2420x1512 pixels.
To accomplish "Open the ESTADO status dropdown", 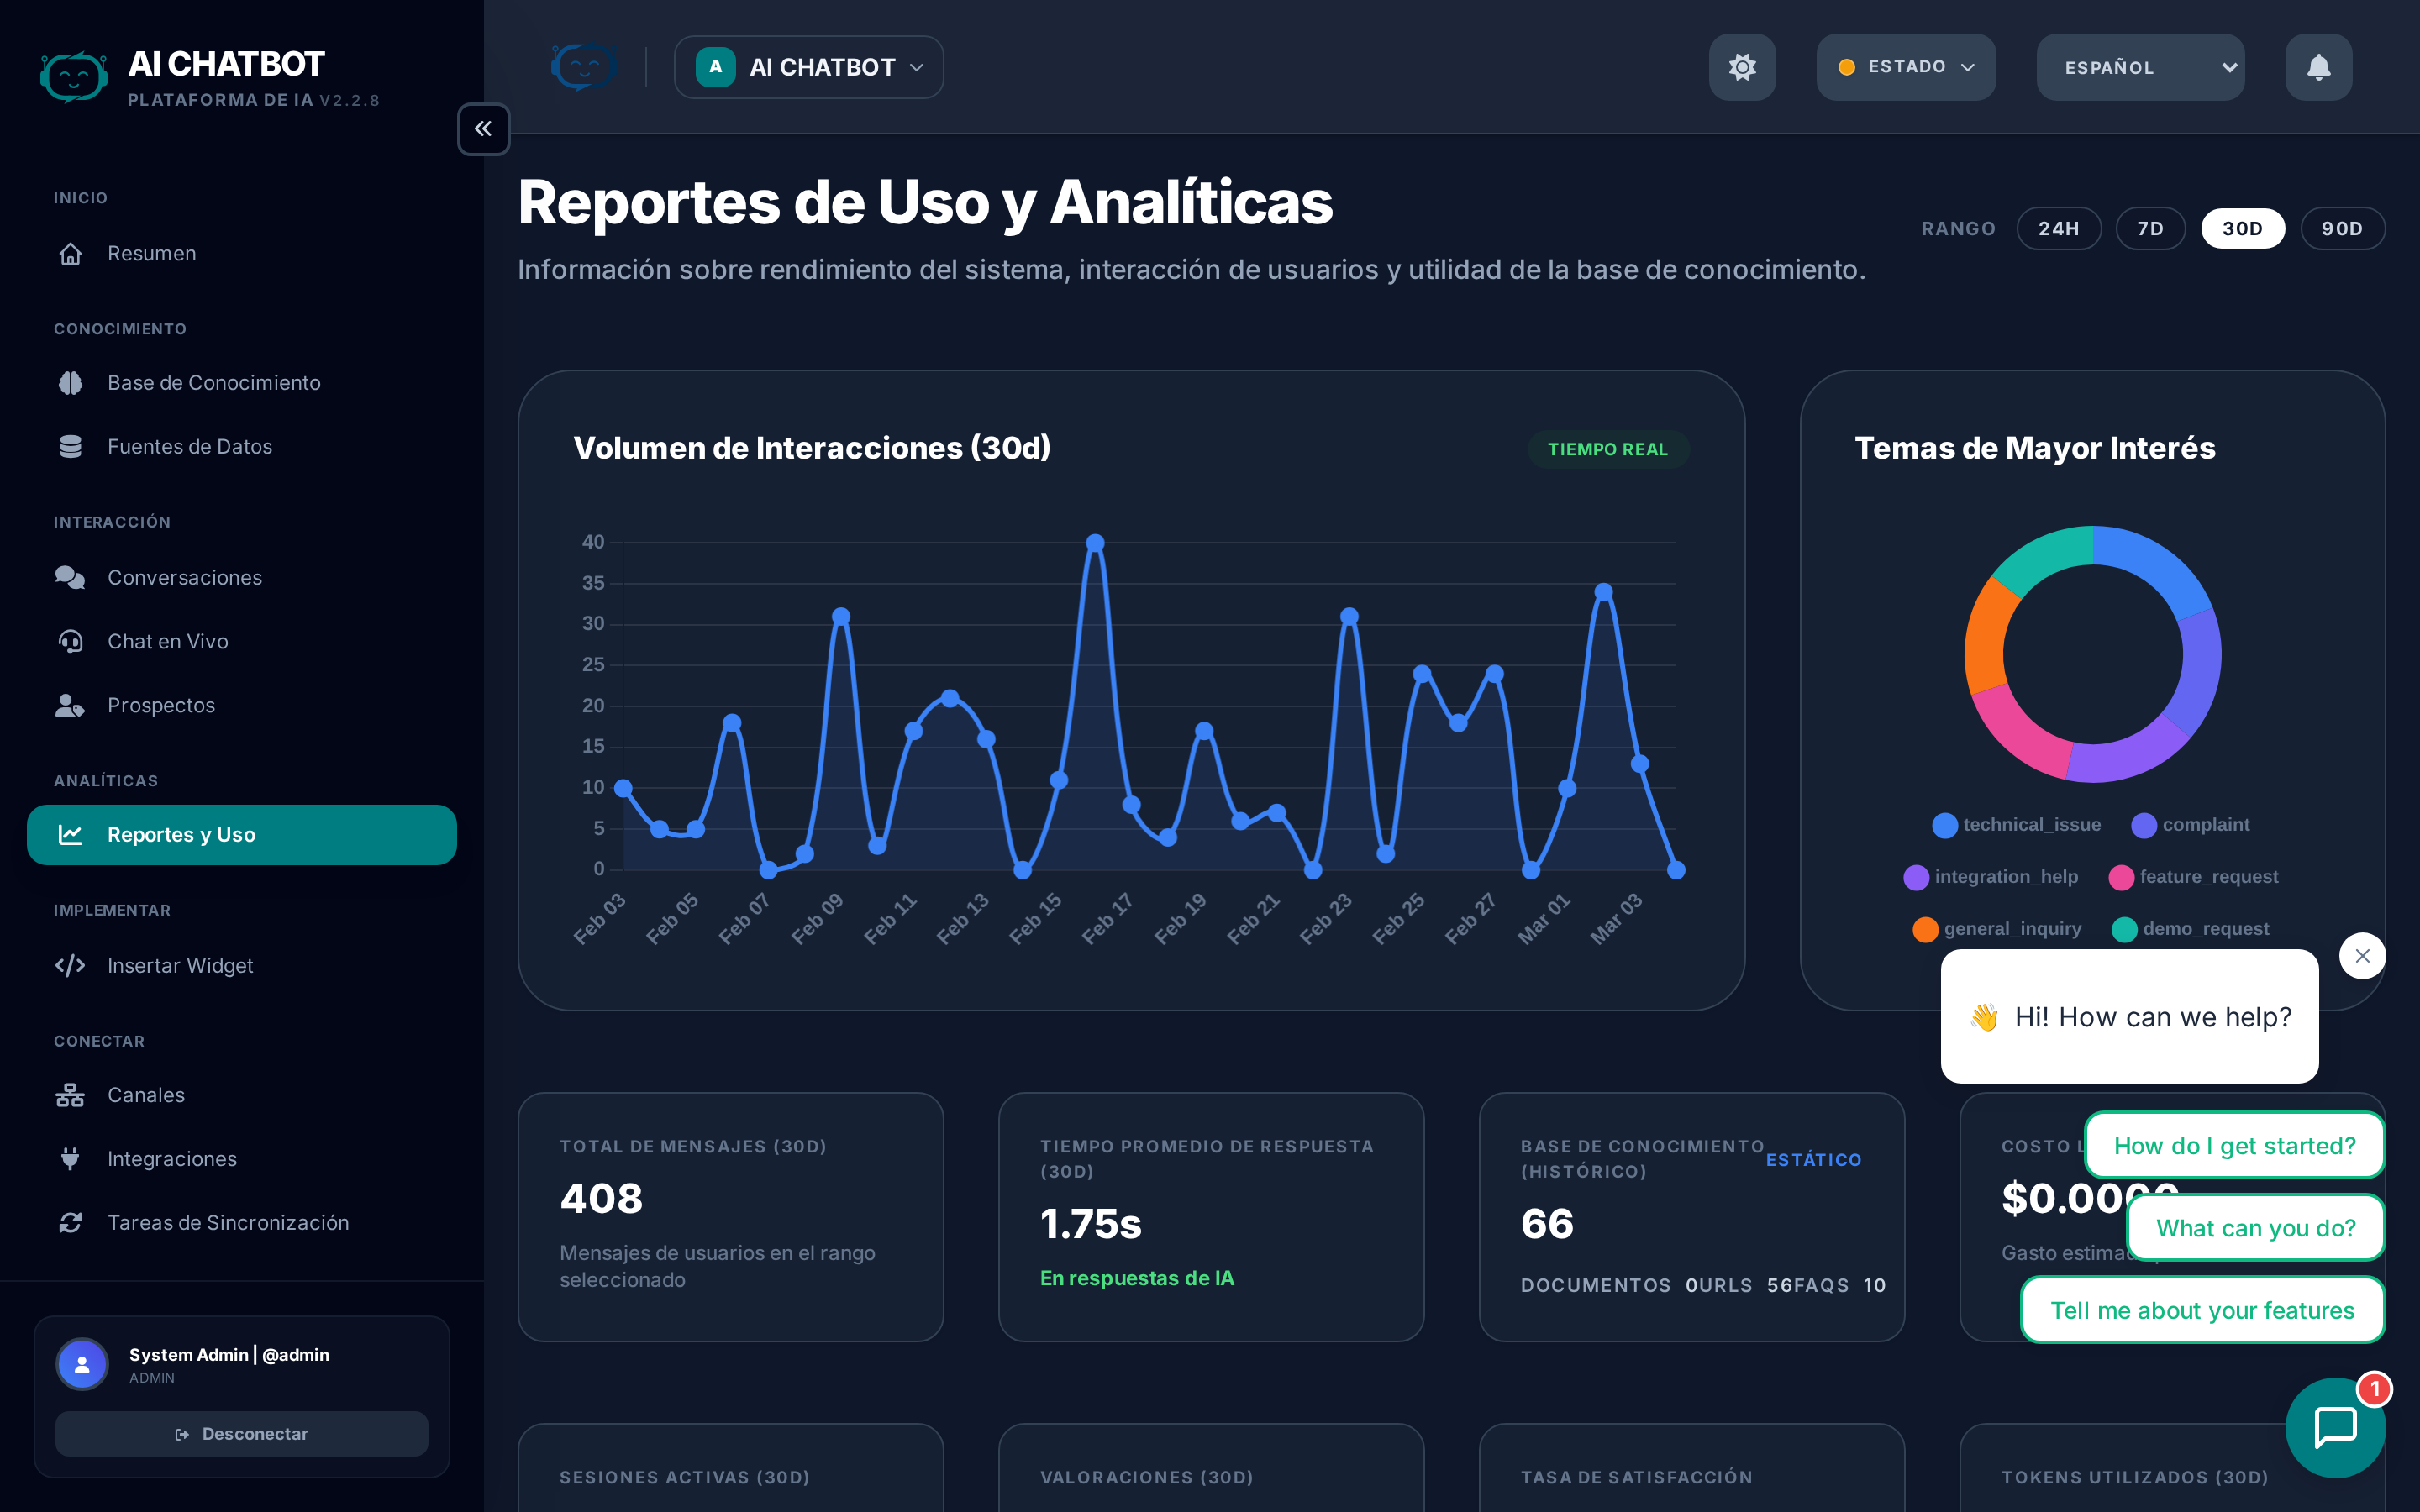I will pyautogui.click(x=1905, y=67).
